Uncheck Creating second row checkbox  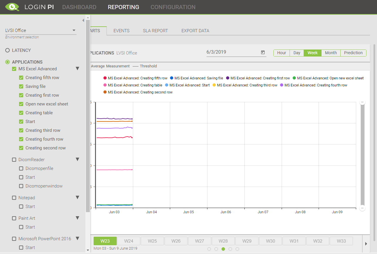(21, 148)
